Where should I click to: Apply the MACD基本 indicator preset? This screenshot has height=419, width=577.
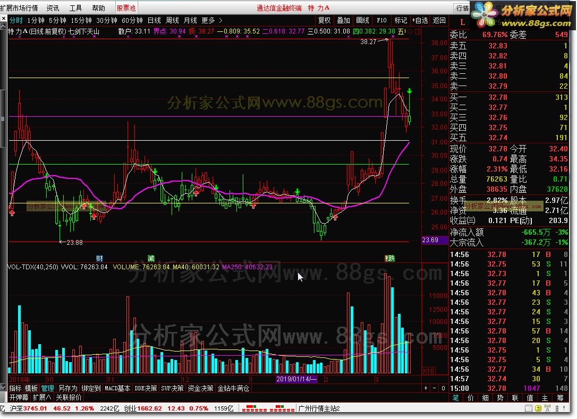(117, 388)
